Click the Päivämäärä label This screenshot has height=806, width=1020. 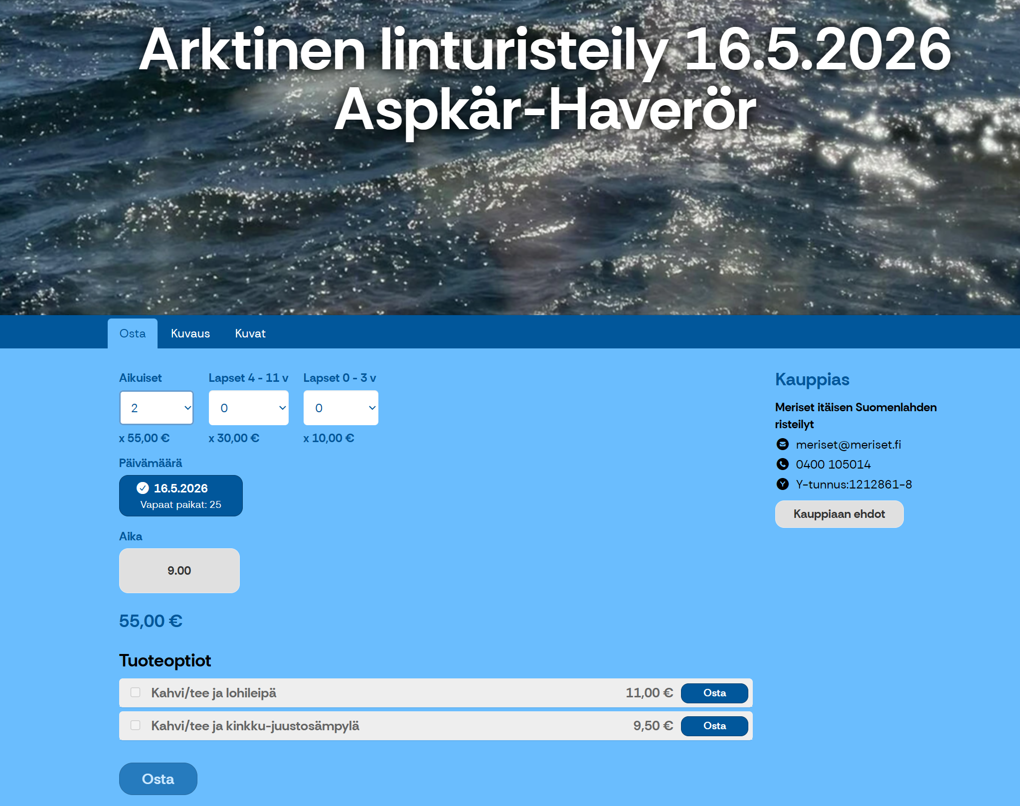pos(151,463)
